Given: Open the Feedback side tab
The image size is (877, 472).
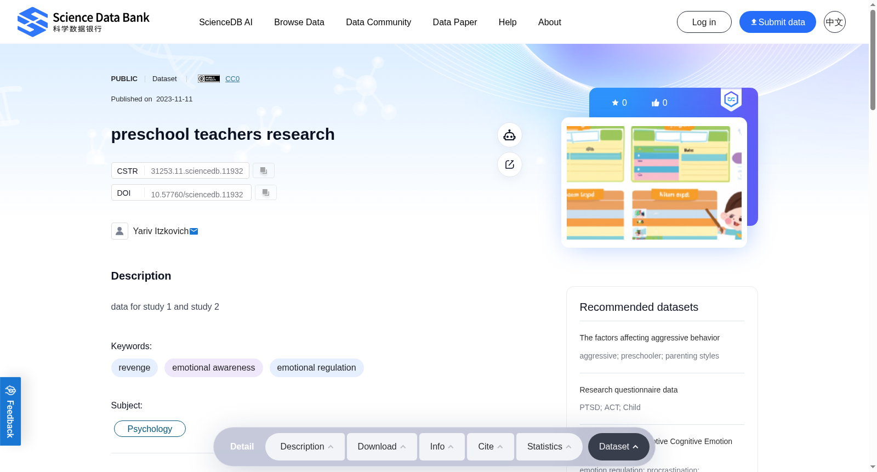Looking at the screenshot, I should (10, 411).
